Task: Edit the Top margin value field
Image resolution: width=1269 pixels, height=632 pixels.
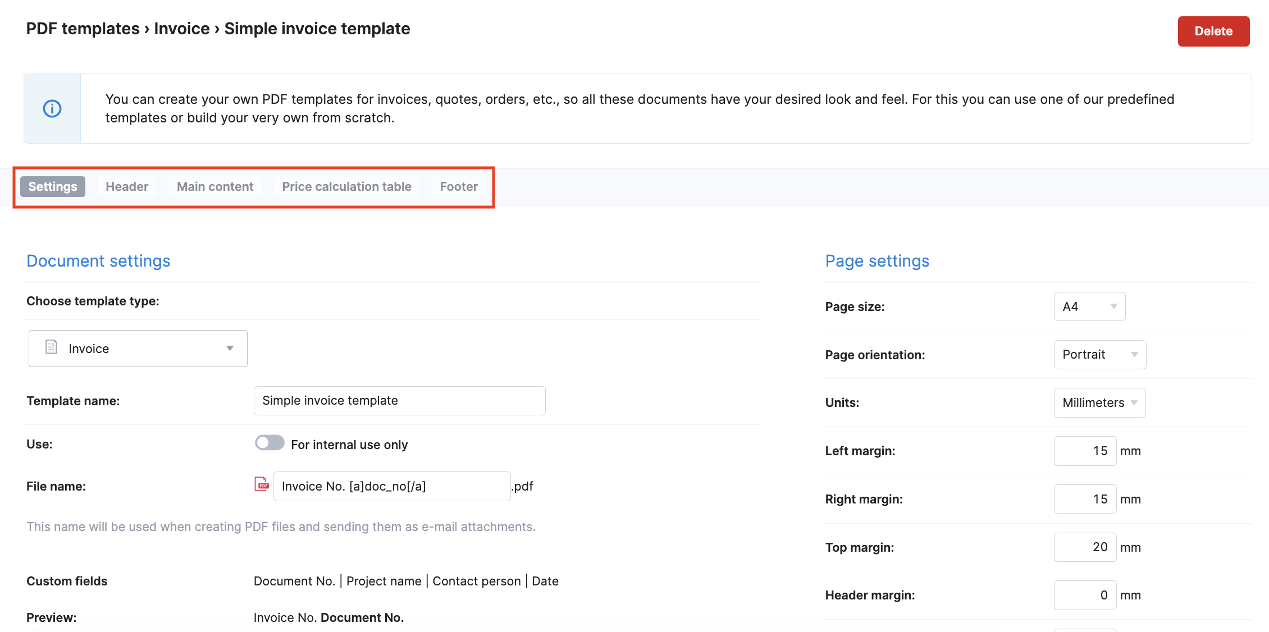Action: point(1084,547)
